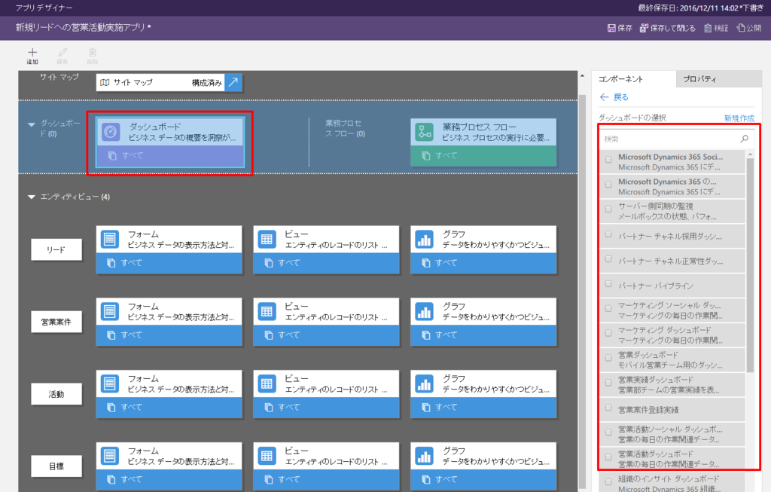Collapse the ダッシュボード section arrow
Viewport: 771px width, 492px height.
[x=32, y=124]
